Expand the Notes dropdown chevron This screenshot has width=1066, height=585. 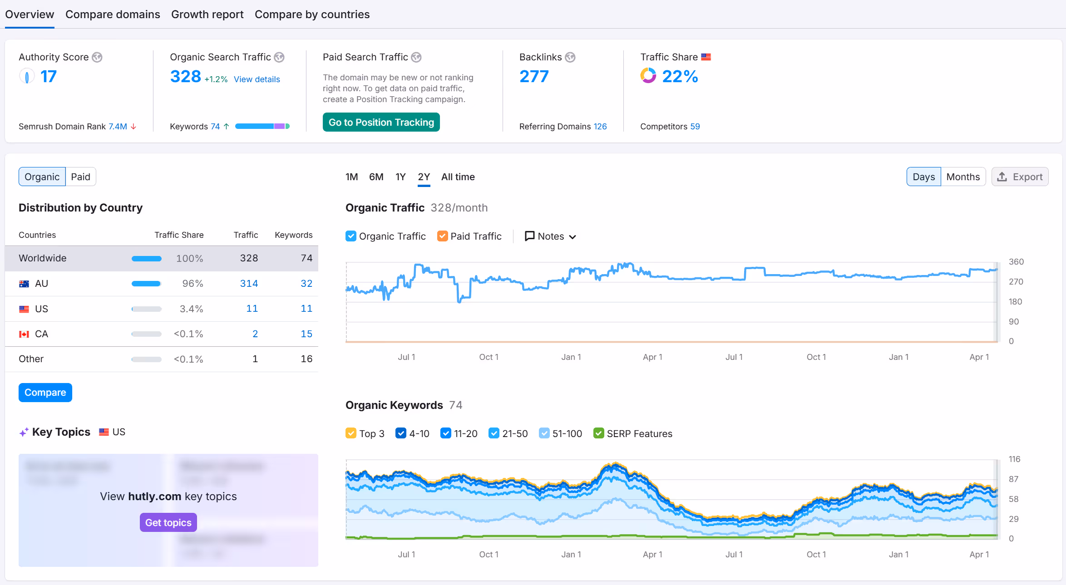click(x=572, y=237)
